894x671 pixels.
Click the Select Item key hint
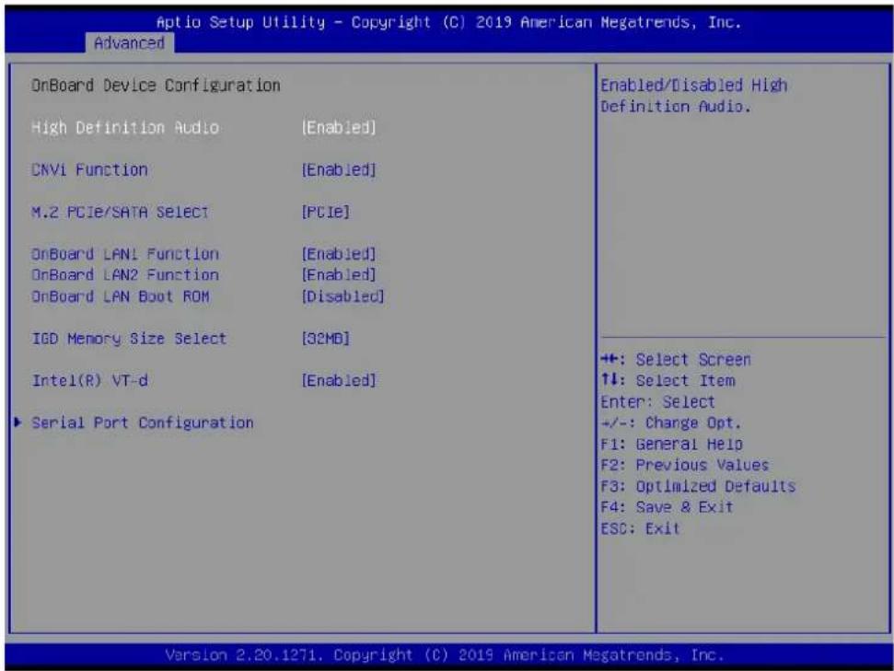pos(668,381)
